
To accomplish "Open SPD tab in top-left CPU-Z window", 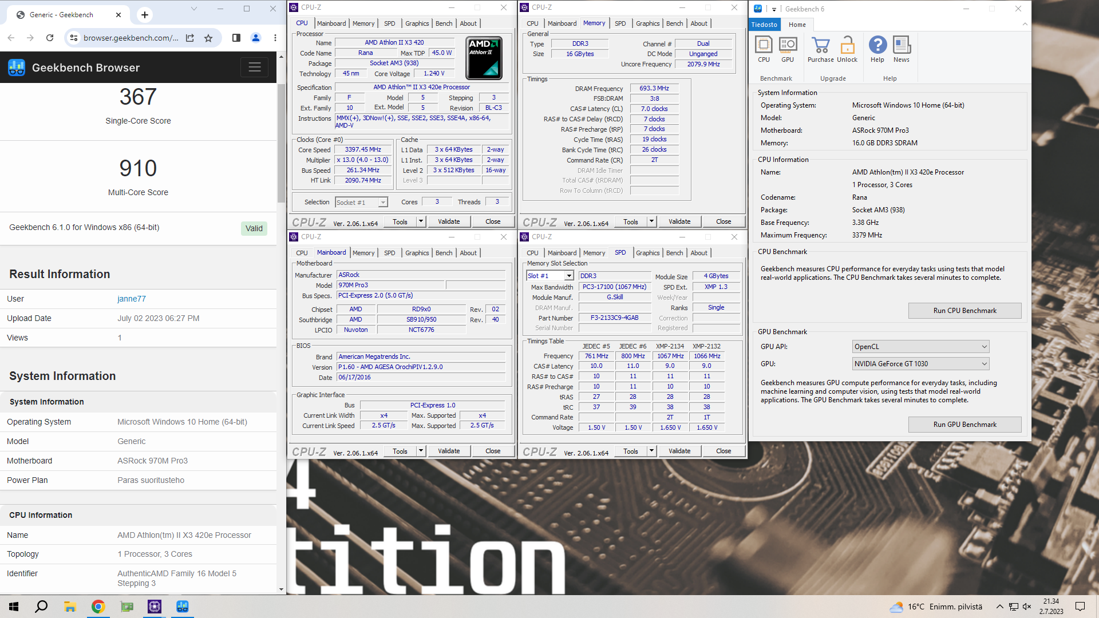I will point(389,23).
